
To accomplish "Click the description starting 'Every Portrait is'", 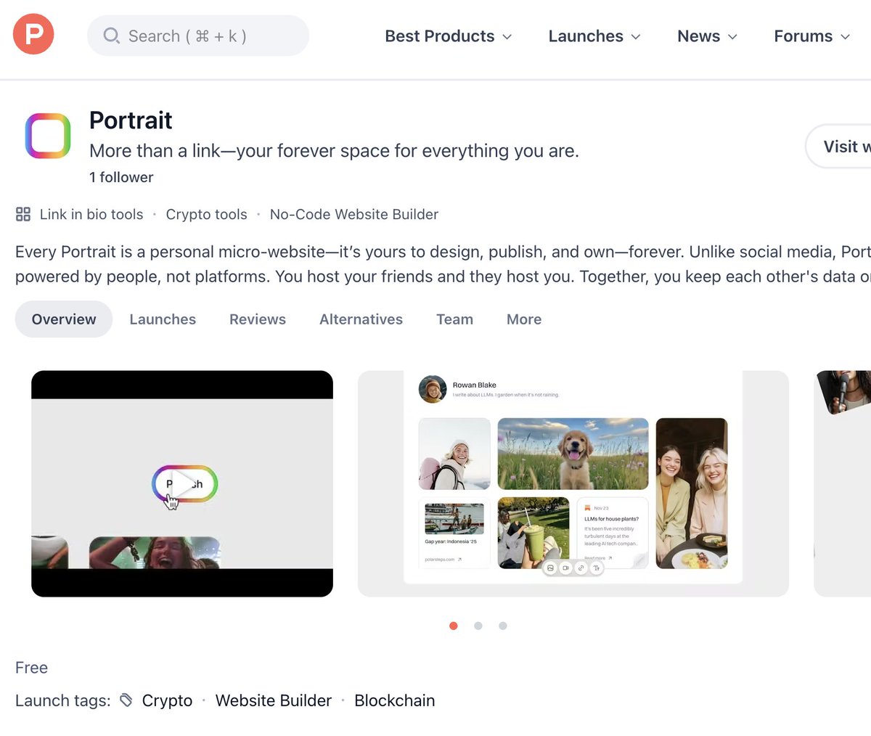I will (443, 264).
